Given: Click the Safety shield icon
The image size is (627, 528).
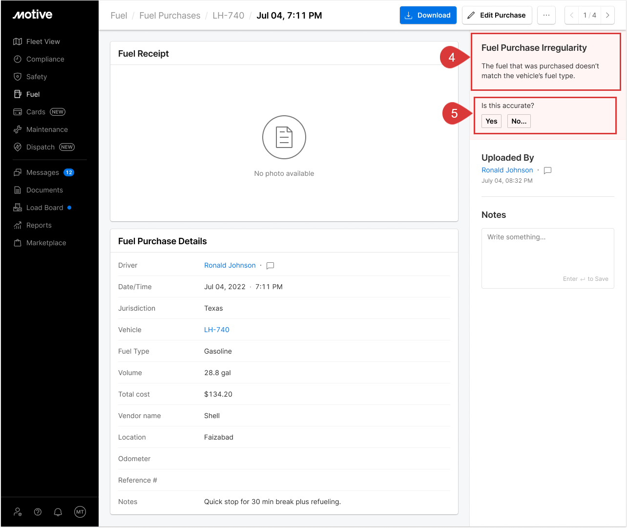Looking at the screenshot, I should pyautogui.click(x=18, y=77).
